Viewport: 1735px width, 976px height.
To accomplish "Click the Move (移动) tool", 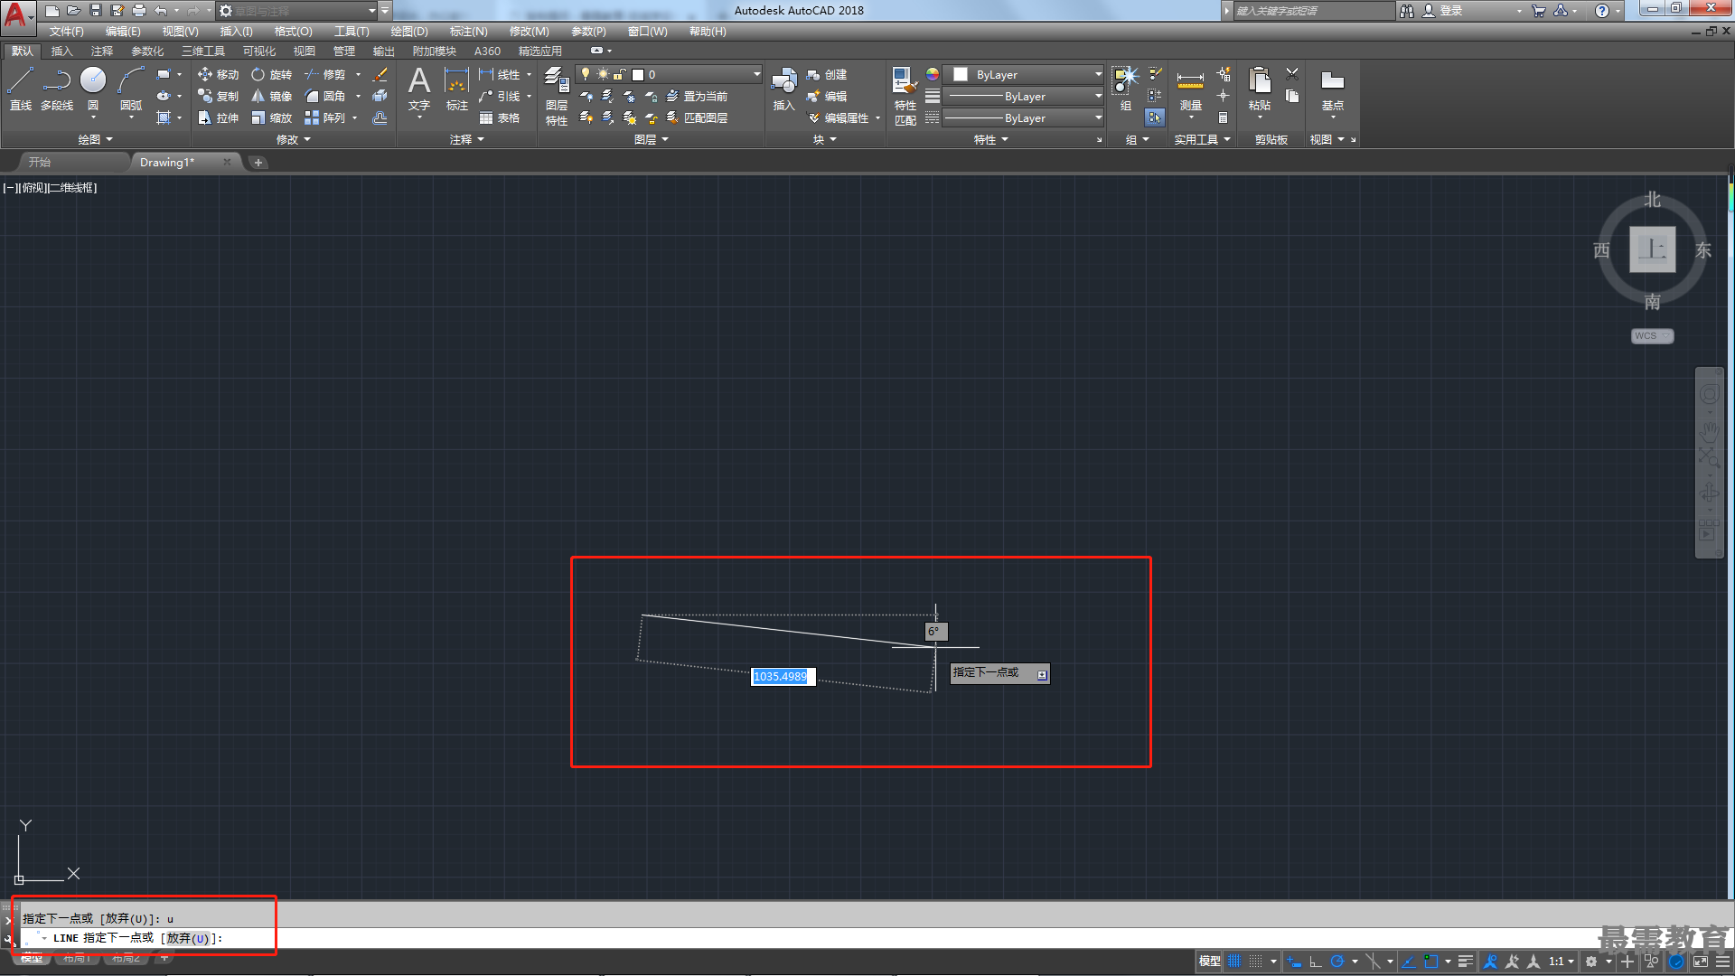I will (x=218, y=75).
